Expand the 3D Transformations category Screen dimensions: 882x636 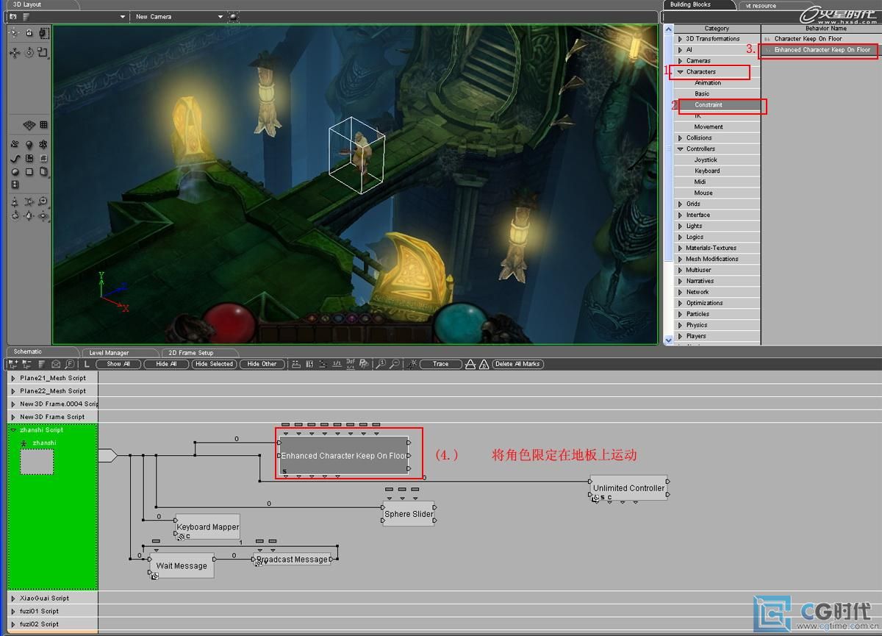pyautogui.click(x=680, y=39)
